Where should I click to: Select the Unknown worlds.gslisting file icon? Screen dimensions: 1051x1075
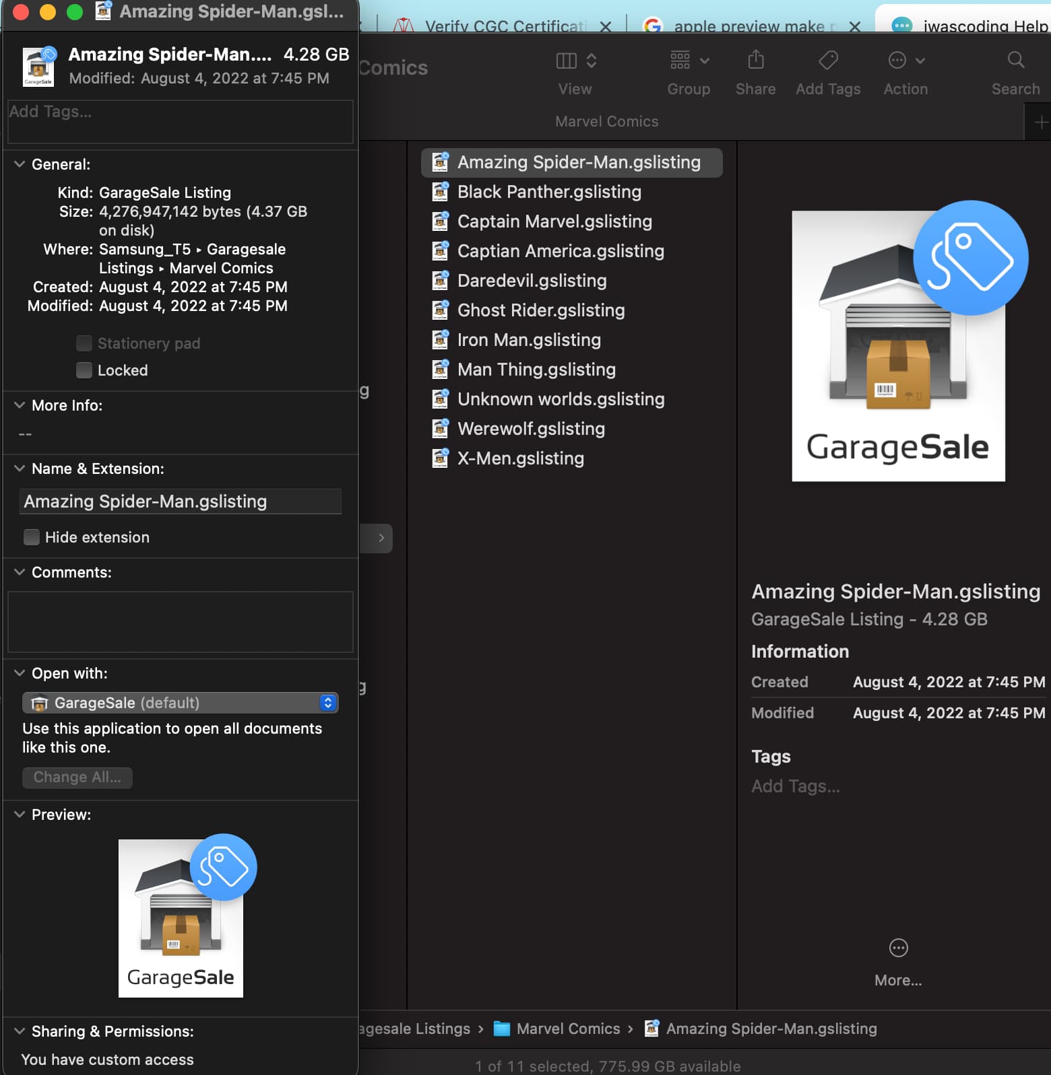point(440,399)
